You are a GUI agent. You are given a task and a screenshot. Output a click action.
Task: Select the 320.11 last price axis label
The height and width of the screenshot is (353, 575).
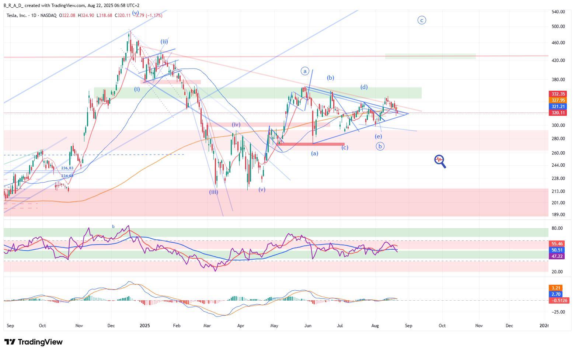tap(558, 113)
